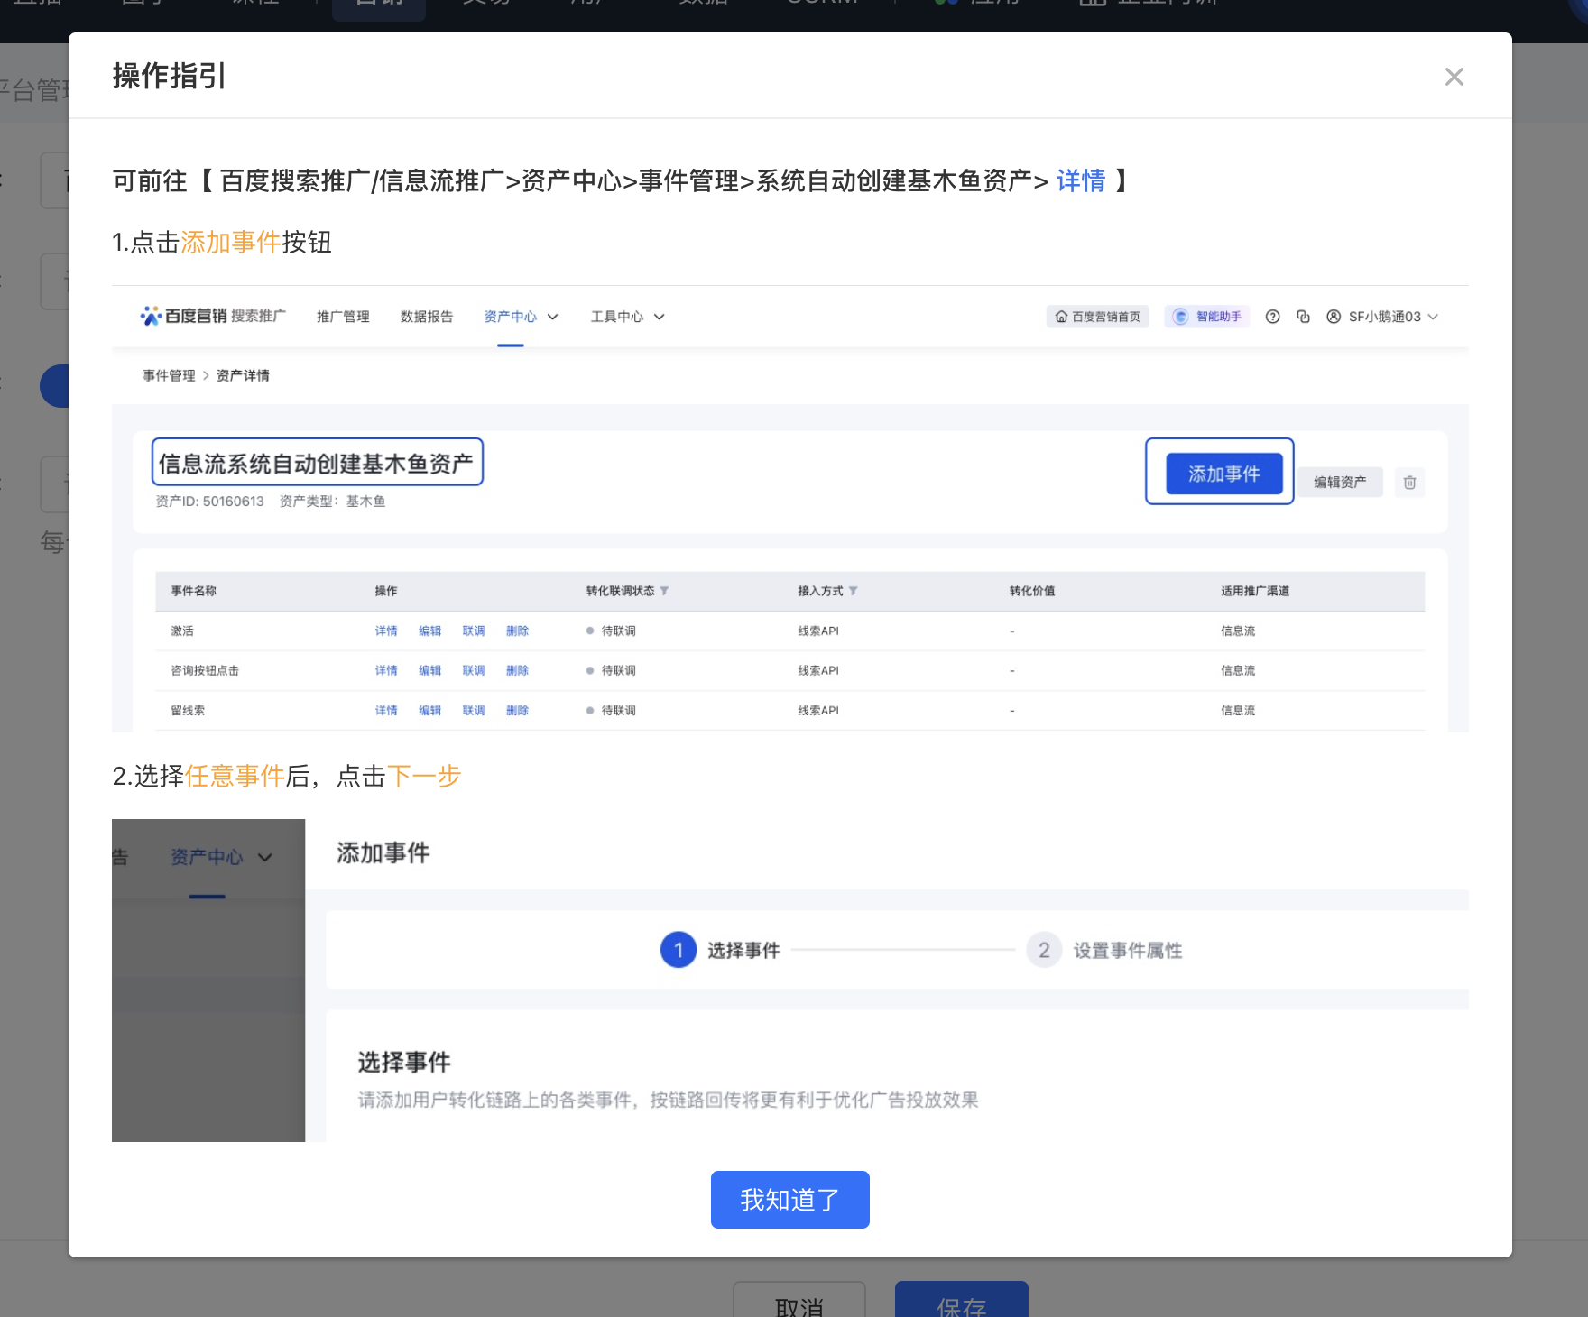Click 编辑 in the 激活 row

point(429,631)
